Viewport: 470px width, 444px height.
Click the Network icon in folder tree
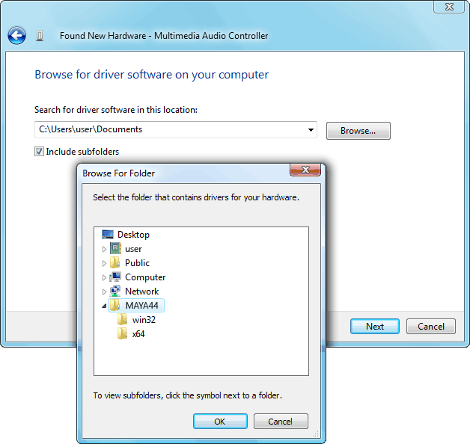tap(115, 291)
